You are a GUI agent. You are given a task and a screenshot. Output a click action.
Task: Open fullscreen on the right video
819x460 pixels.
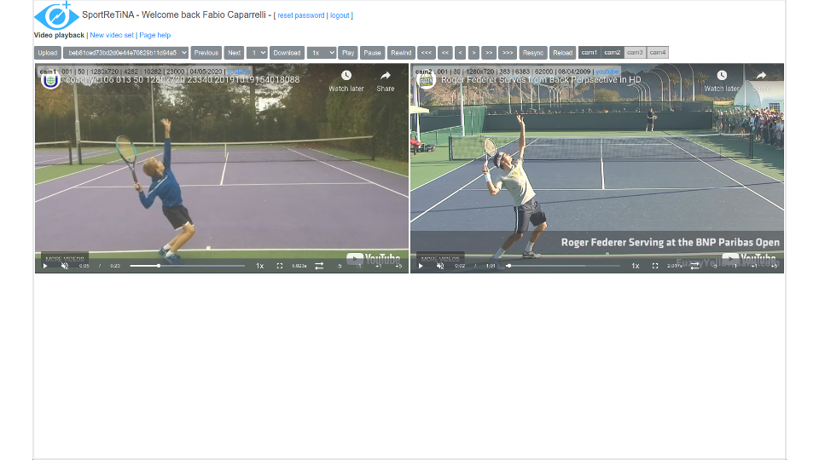(x=655, y=266)
